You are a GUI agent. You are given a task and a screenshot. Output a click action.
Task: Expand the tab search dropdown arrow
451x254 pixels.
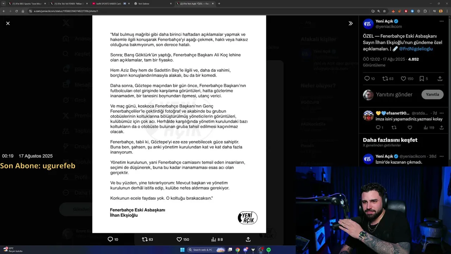[x=3, y=4]
